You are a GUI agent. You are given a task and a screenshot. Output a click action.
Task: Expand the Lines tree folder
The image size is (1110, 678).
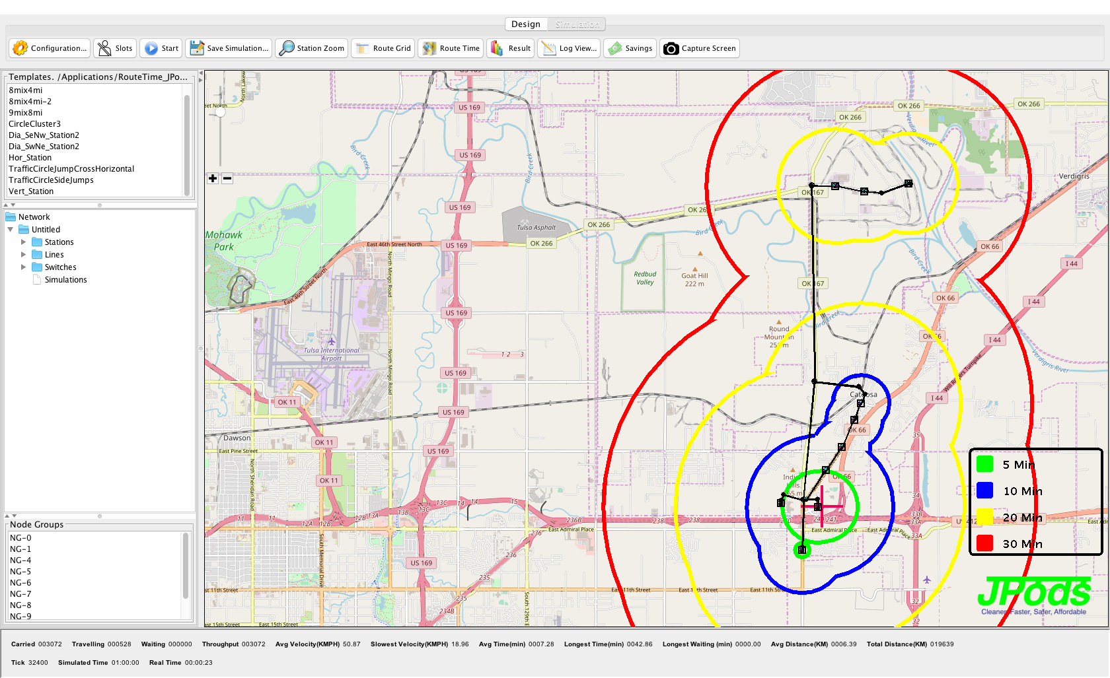(x=24, y=255)
